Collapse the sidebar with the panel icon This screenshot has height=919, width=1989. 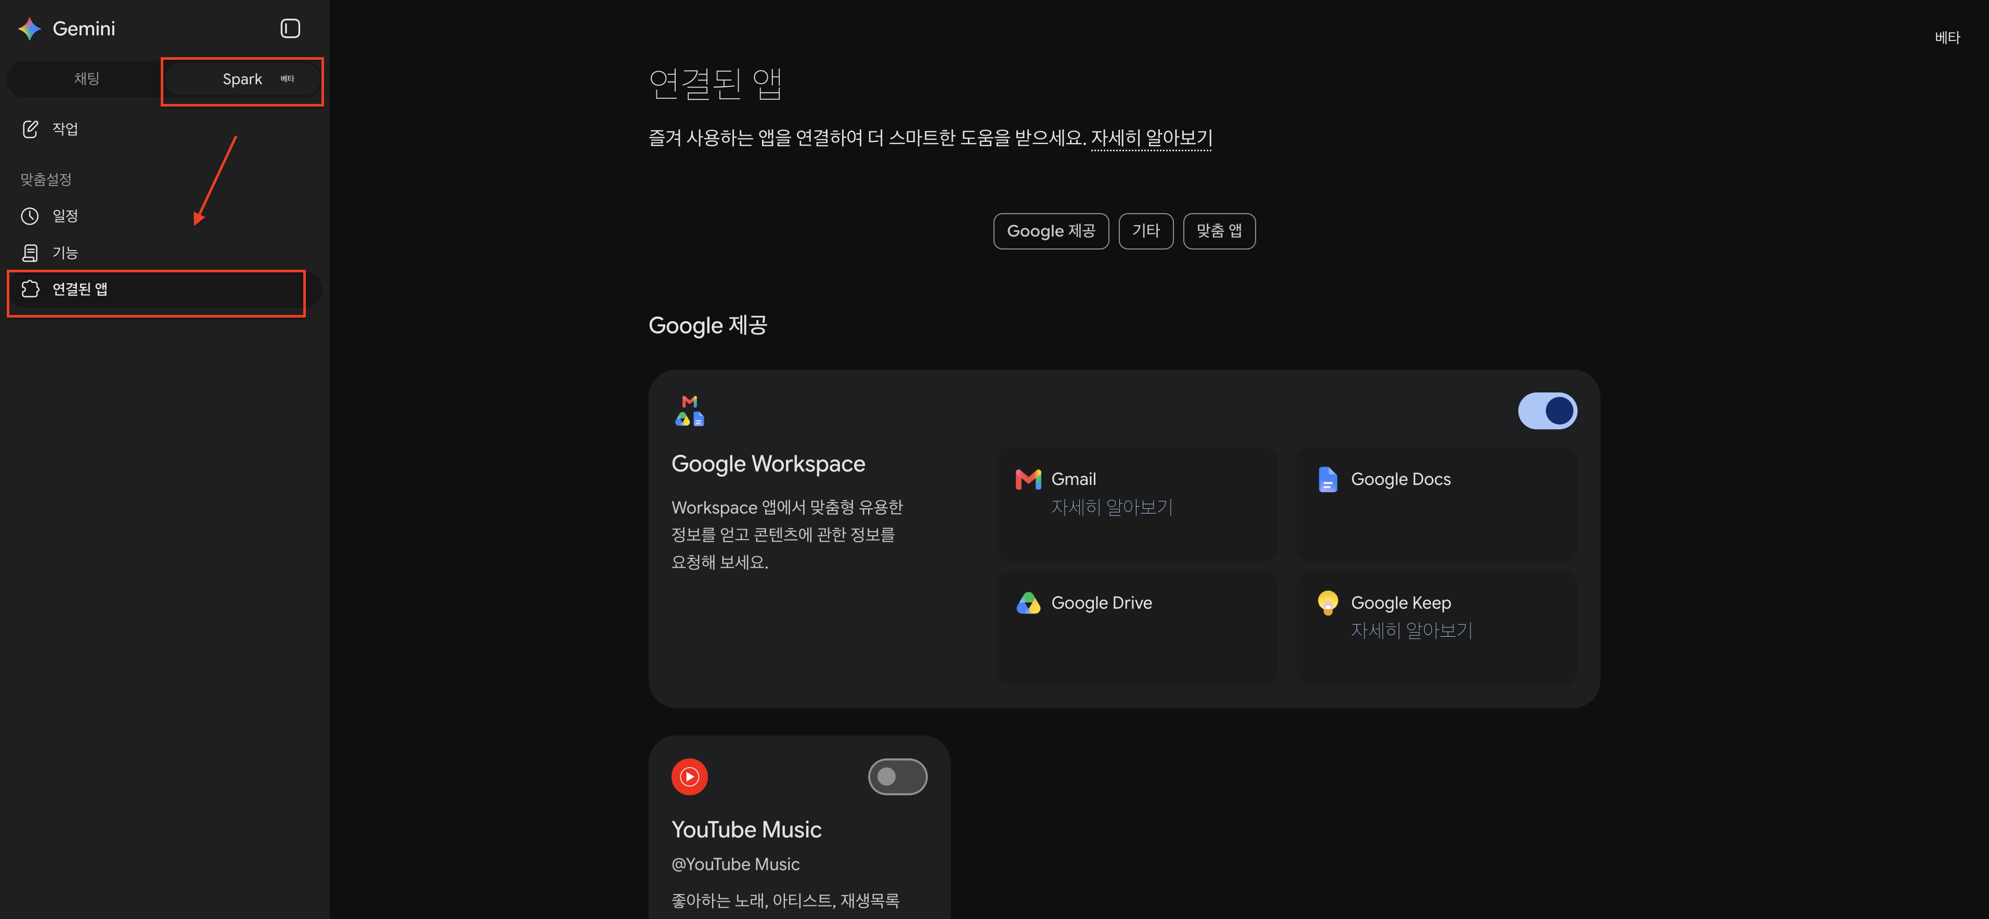290,29
